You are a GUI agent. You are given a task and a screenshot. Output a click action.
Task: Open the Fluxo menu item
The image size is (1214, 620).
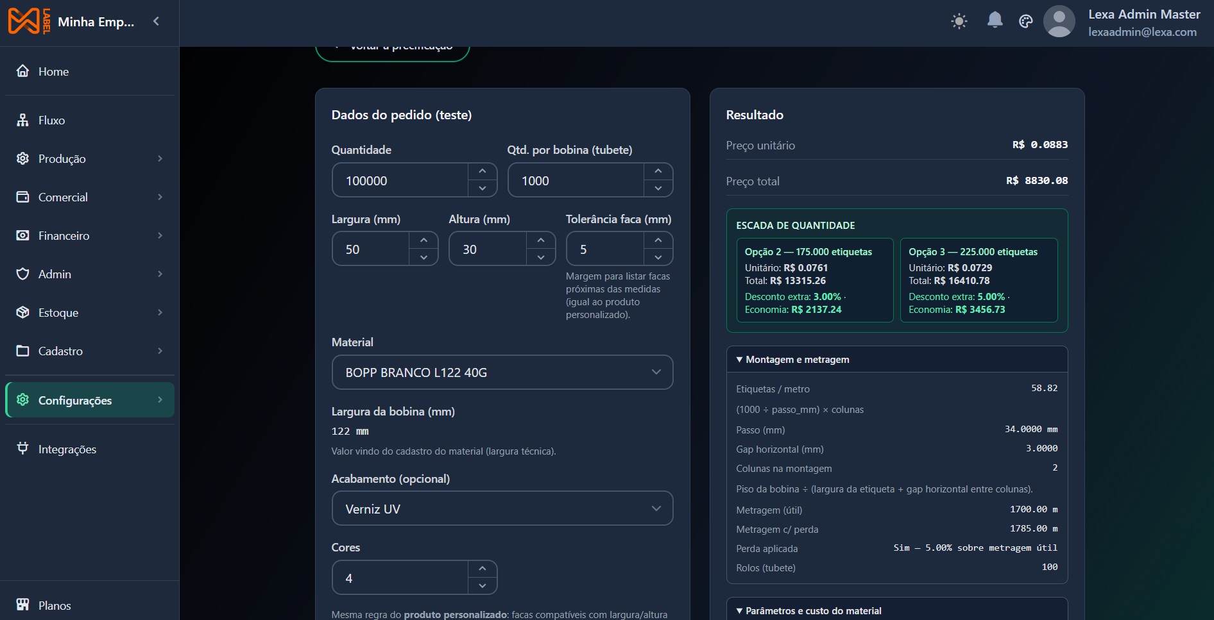point(90,120)
